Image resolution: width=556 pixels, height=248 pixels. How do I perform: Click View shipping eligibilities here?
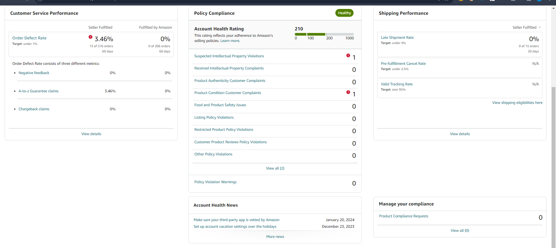(x=517, y=103)
